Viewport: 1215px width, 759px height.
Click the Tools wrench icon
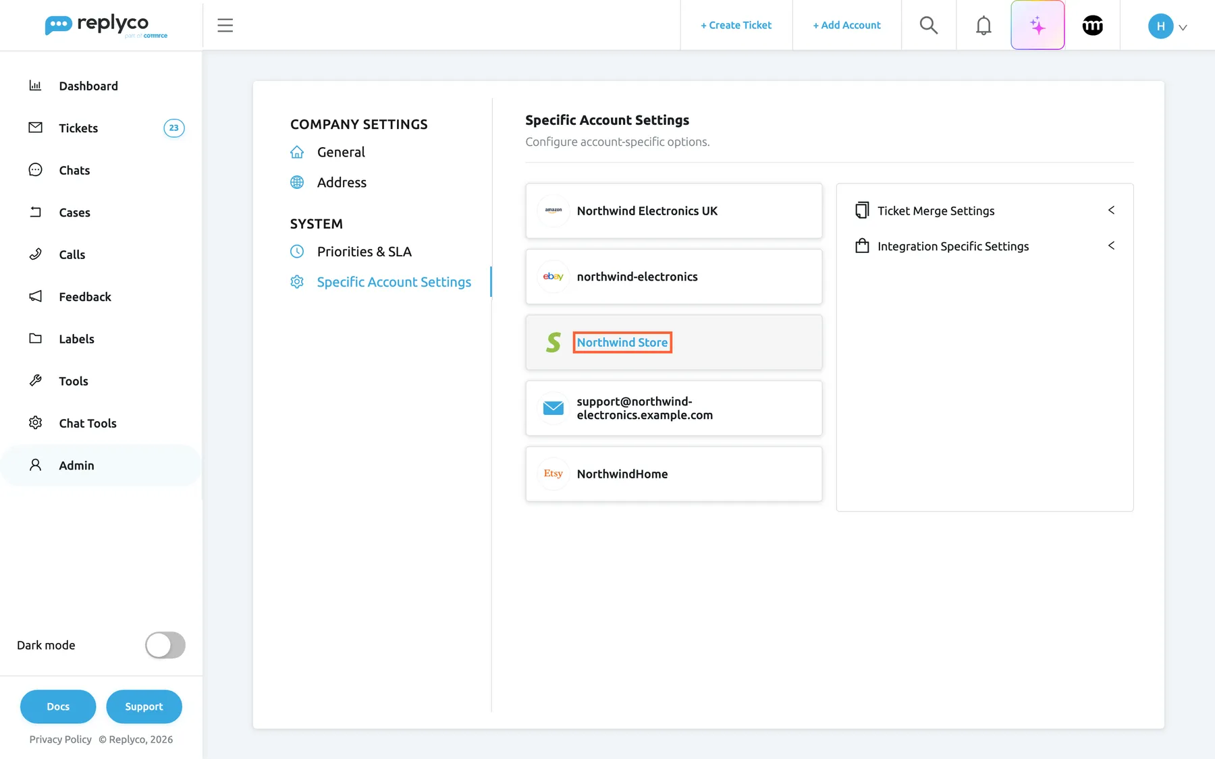35,381
